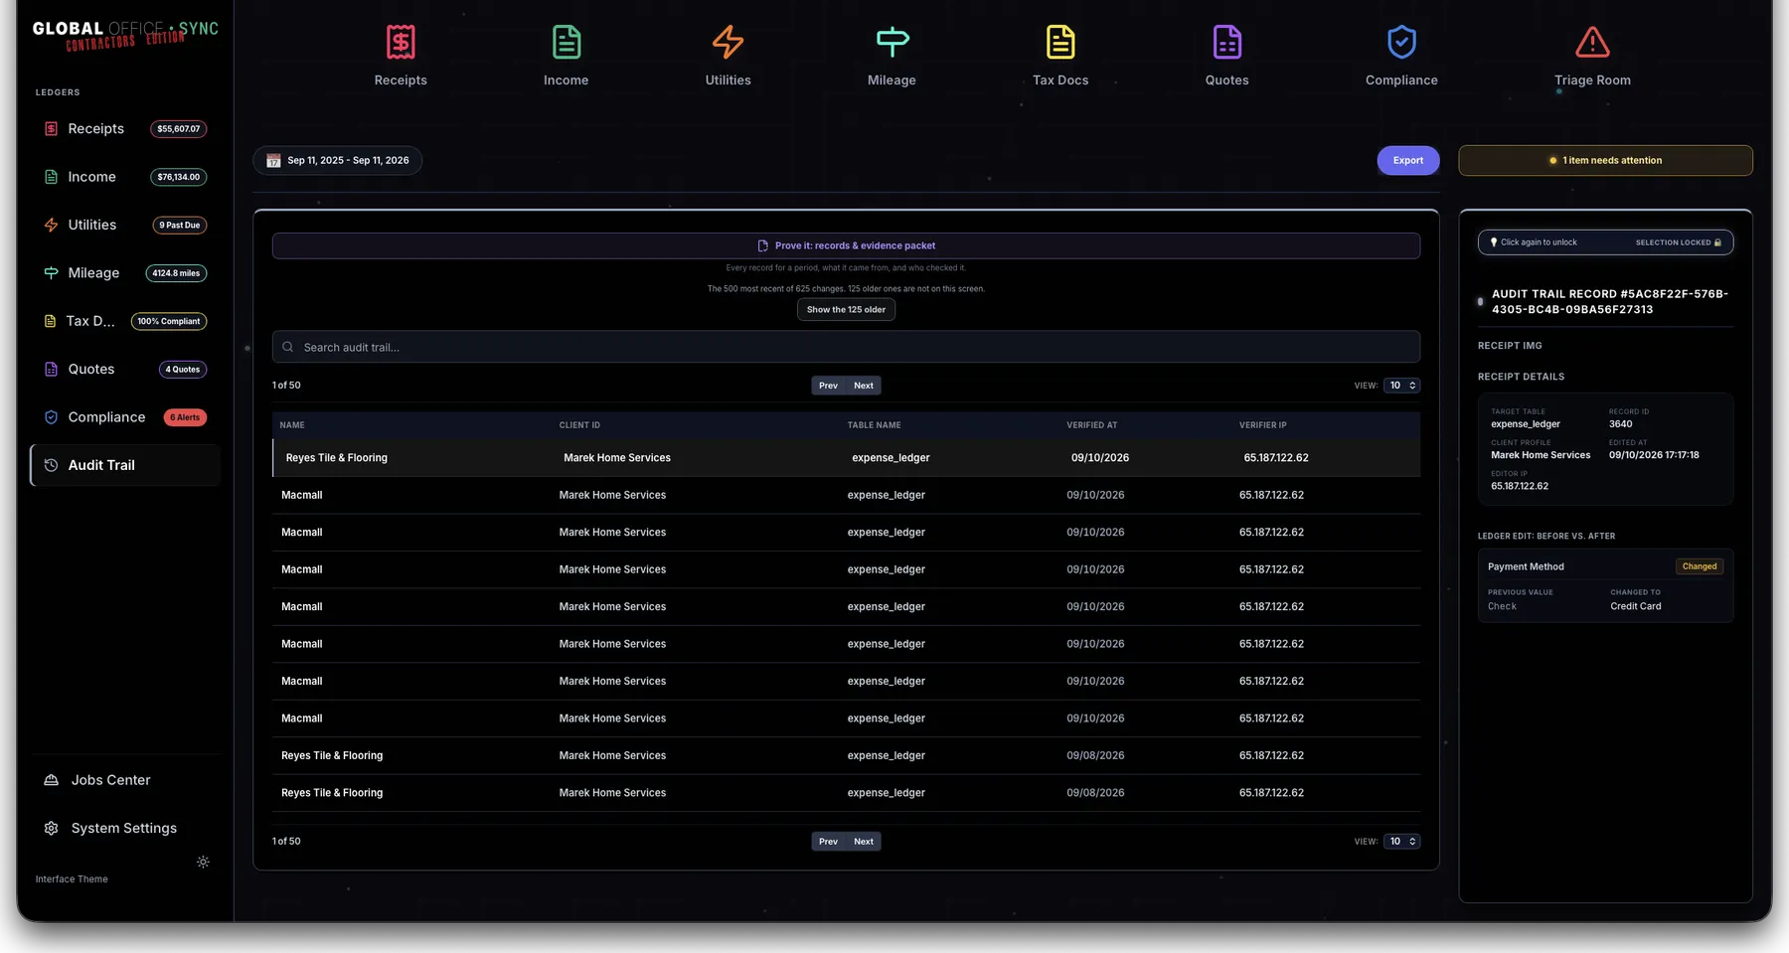This screenshot has width=1789, height=953.
Task: Click the Audit Trail history icon
Action: (51, 465)
